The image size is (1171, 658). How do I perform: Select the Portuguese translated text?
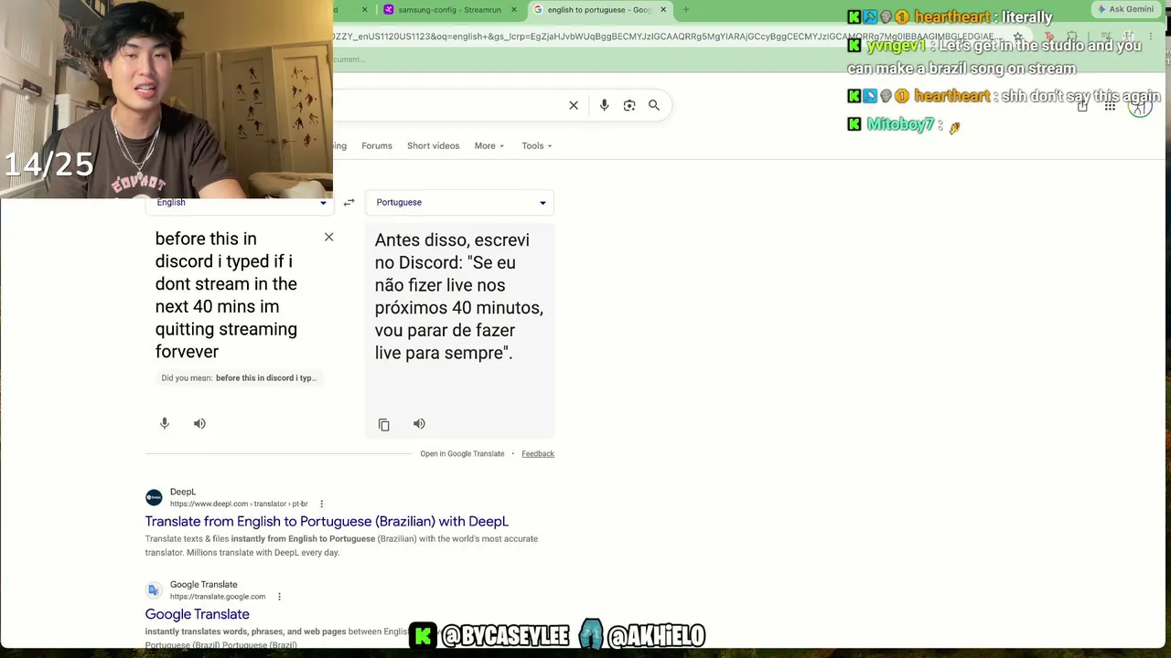[x=459, y=296]
